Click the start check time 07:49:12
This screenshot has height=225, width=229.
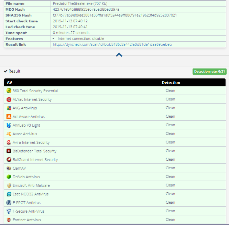pyautogui.click(x=70, y=21)
